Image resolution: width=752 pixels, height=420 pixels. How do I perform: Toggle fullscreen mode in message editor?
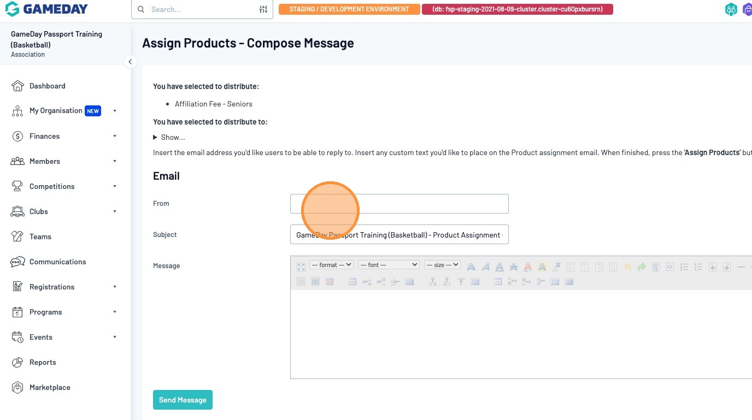tap(301, 267)
